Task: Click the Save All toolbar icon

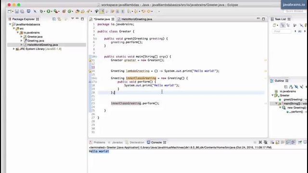Action: click(x=22, y=12)
